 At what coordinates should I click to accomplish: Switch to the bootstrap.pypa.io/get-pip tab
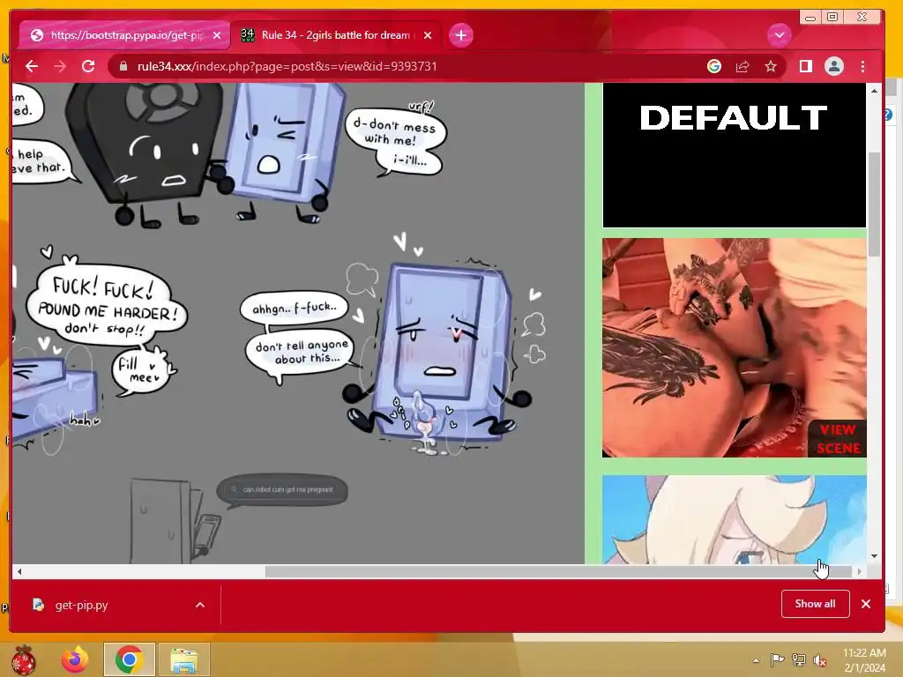124,35
